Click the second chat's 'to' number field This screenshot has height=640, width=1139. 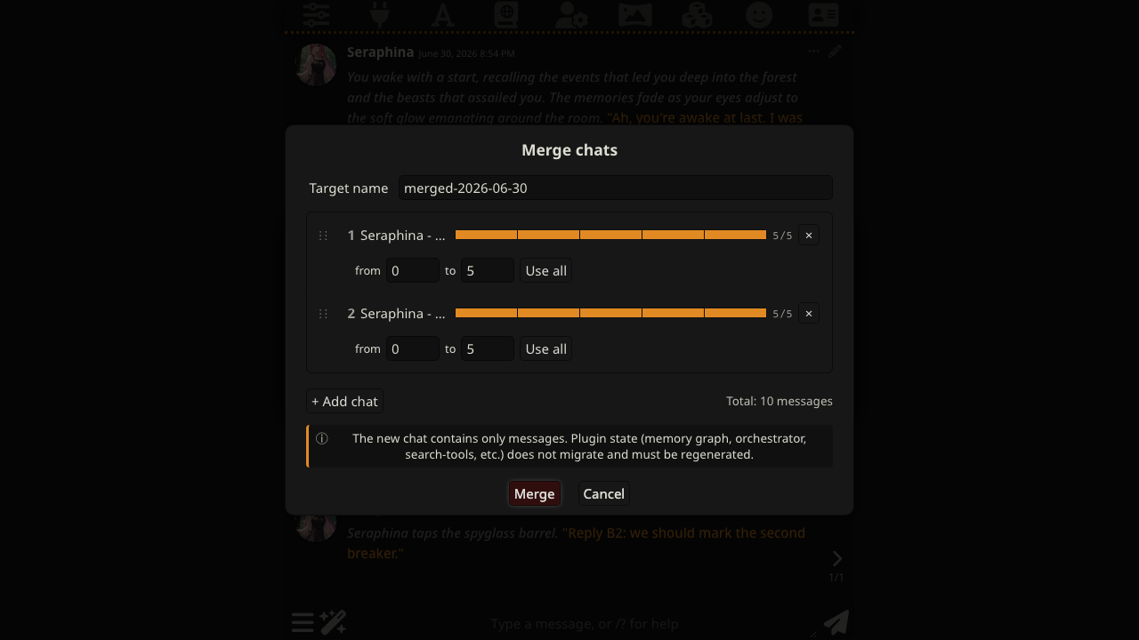487,348
